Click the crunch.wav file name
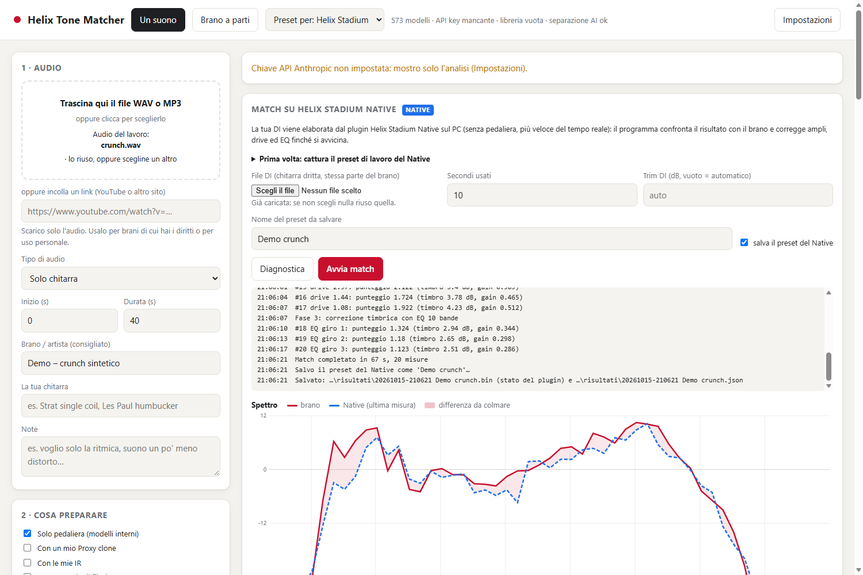 click(121, 145)
